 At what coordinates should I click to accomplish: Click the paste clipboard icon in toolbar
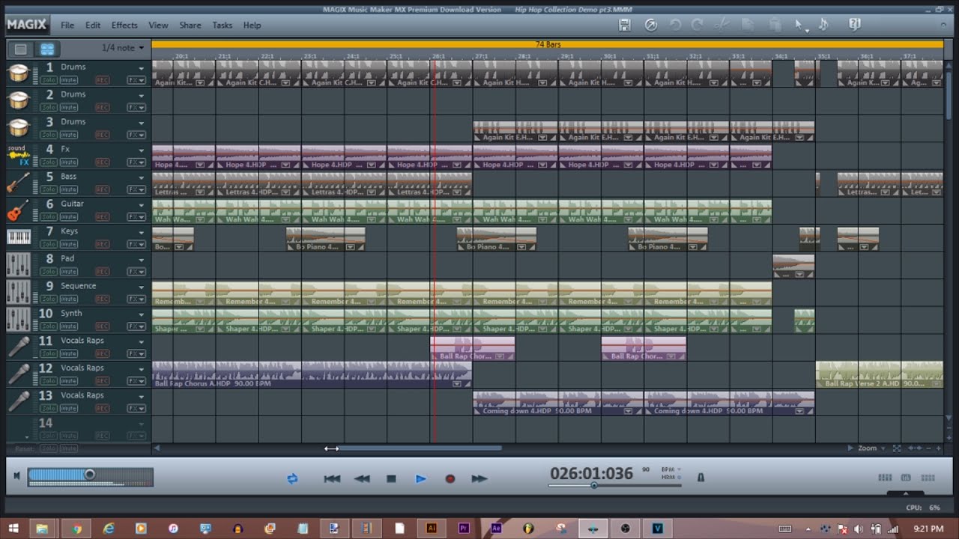tap(776, 25)
